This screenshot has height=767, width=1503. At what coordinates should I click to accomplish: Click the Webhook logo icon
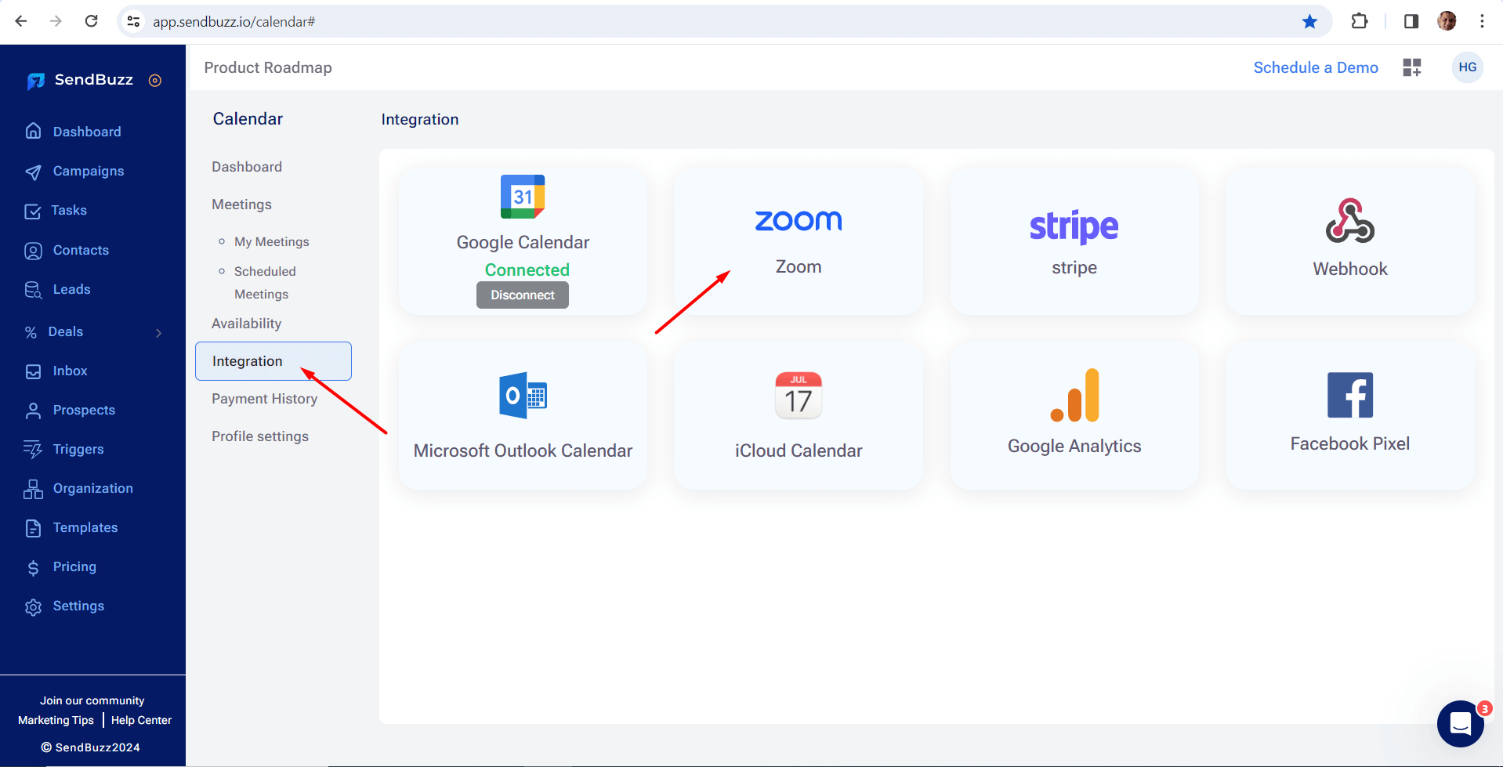coord(1350,221)
